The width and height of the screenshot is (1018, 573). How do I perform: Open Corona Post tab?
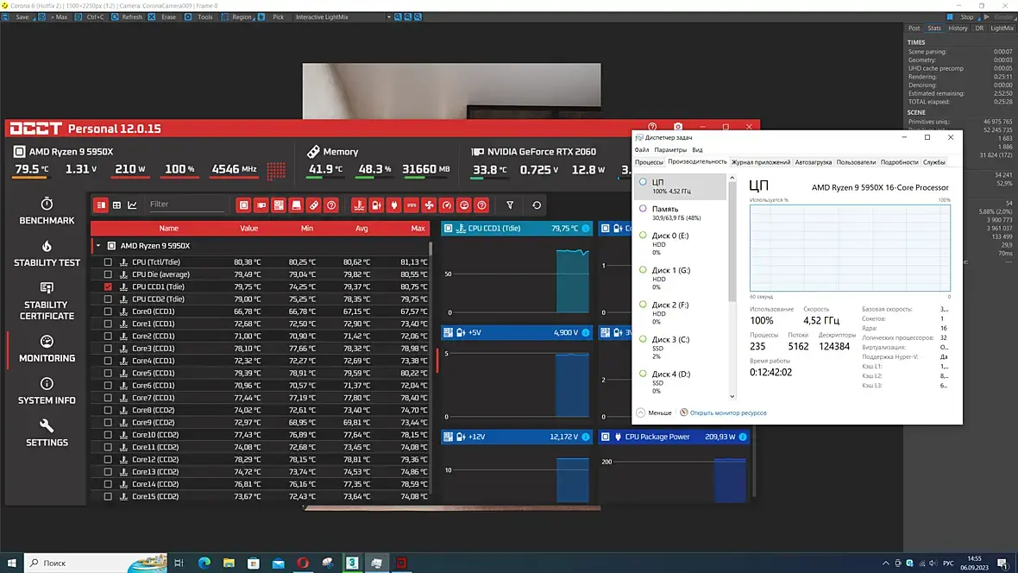point(914,28)
